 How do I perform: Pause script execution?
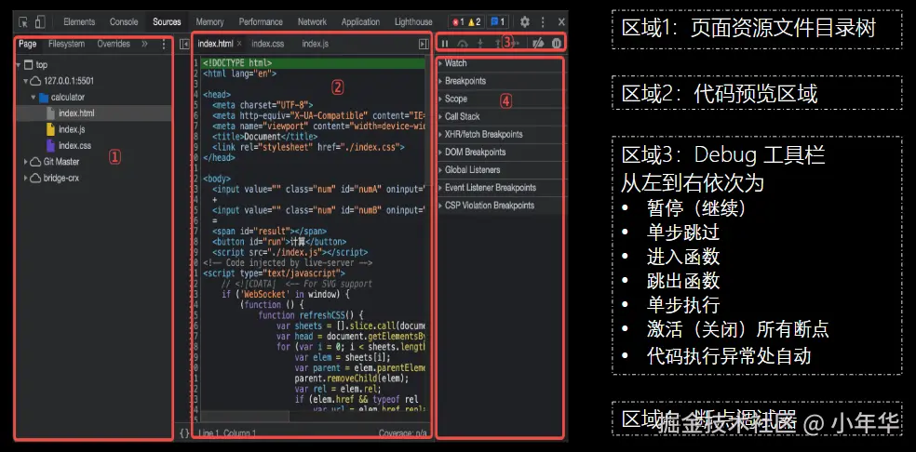pyautogui.click(x=445, y=43)
